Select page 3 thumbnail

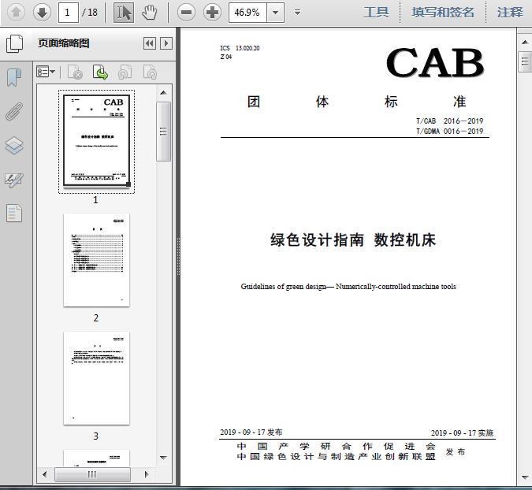click(96, 378)
